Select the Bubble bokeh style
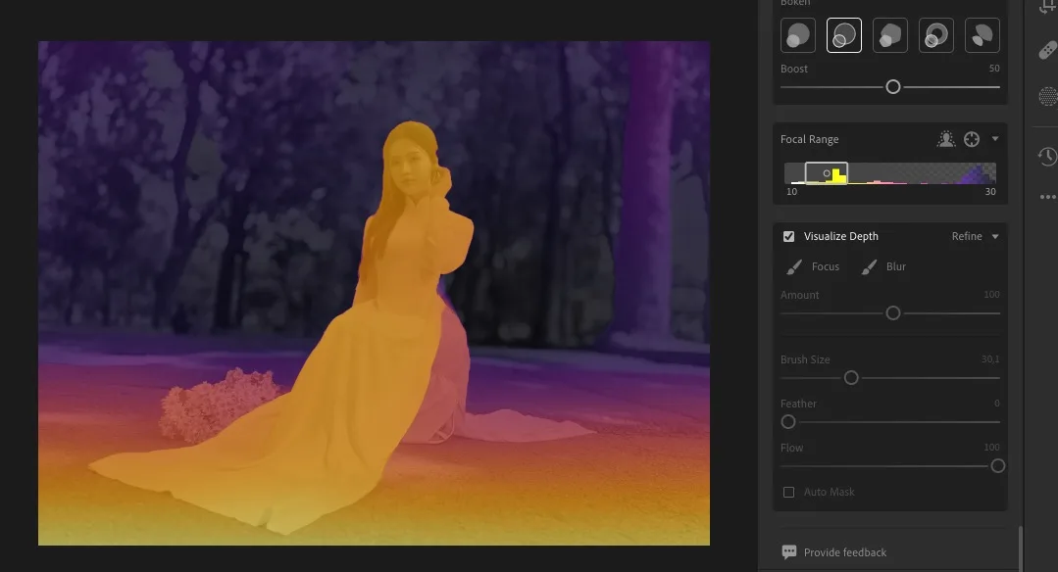Screen dimensions: 1058x572 tap(844, 35)
